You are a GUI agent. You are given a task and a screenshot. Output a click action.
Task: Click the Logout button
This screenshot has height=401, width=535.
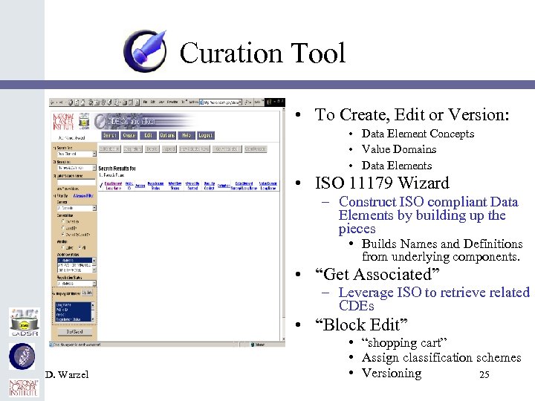[205, 135]
